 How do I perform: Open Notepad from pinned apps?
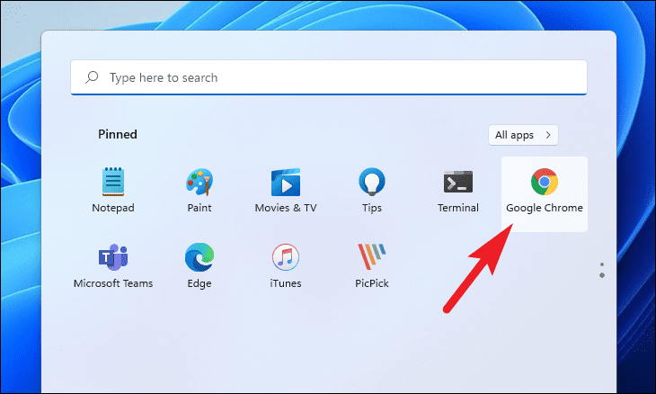[x=113, y=191]
